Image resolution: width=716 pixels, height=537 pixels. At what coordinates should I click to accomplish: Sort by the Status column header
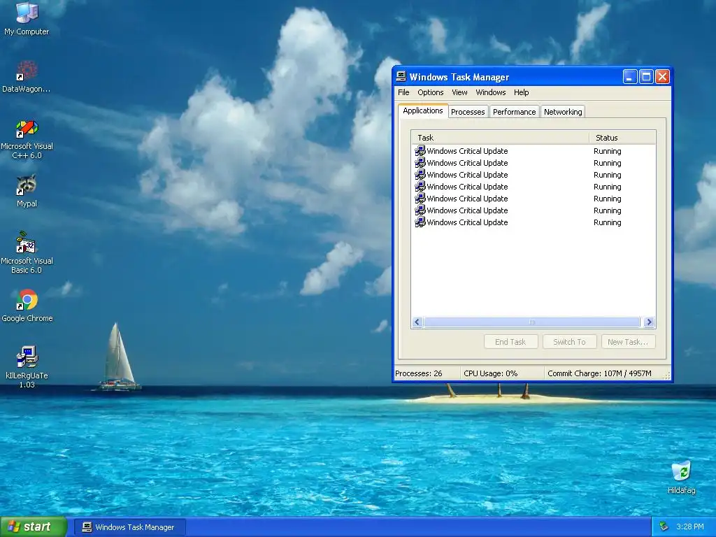point(622,138)
